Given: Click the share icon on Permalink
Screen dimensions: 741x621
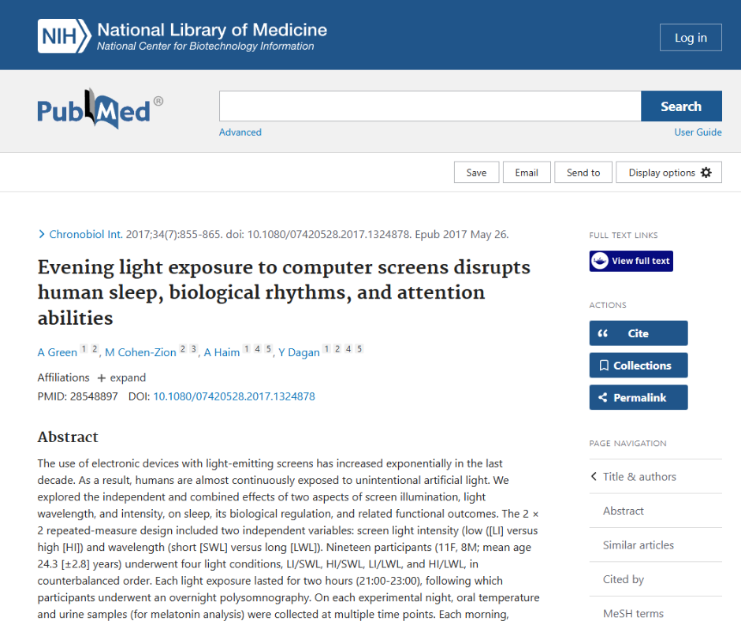Looking at the screenshot, I should [x=603, y=397].
